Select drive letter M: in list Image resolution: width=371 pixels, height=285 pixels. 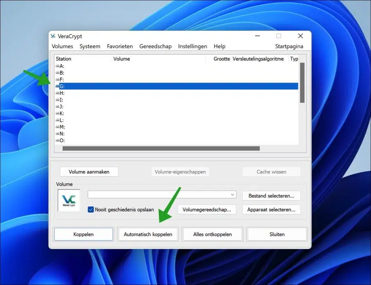[x=62, y=127]
